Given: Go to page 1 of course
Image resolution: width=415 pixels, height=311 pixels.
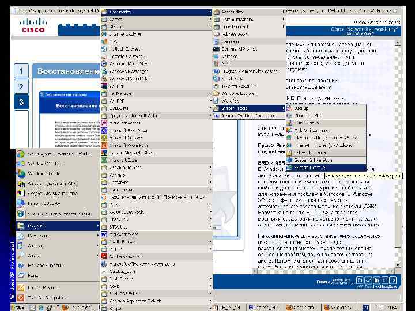Looking at the screenshot, I should coord(21,71).
